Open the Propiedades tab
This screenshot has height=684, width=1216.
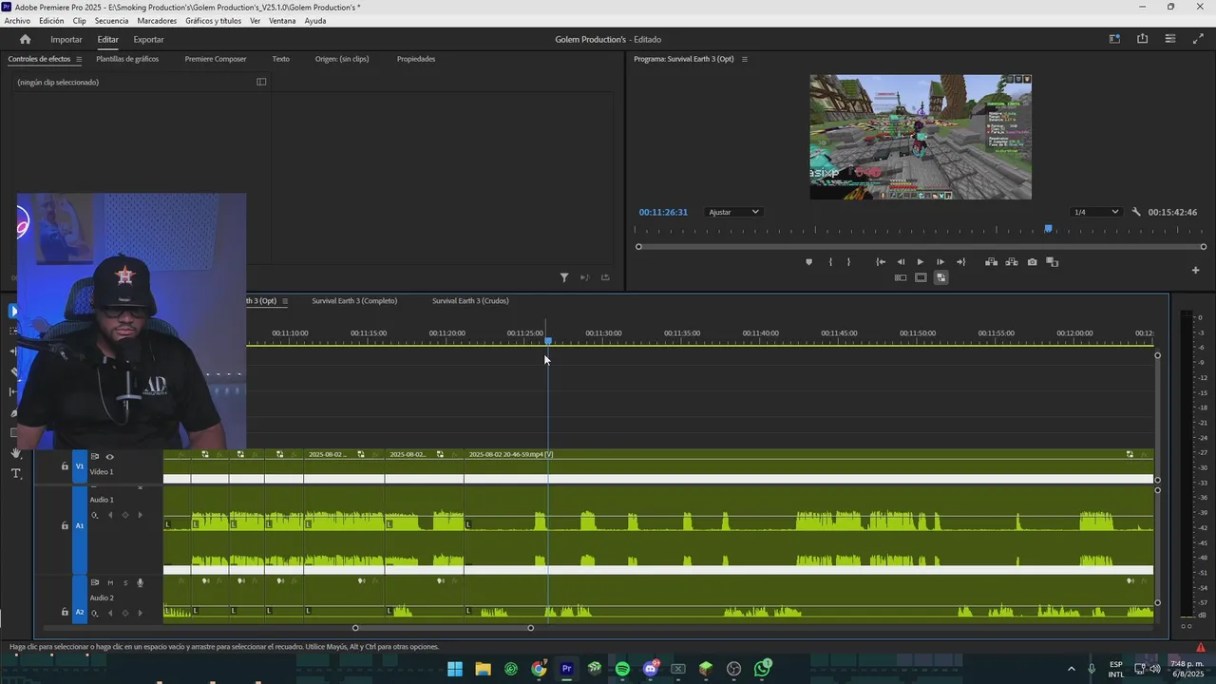click(416, 59)
